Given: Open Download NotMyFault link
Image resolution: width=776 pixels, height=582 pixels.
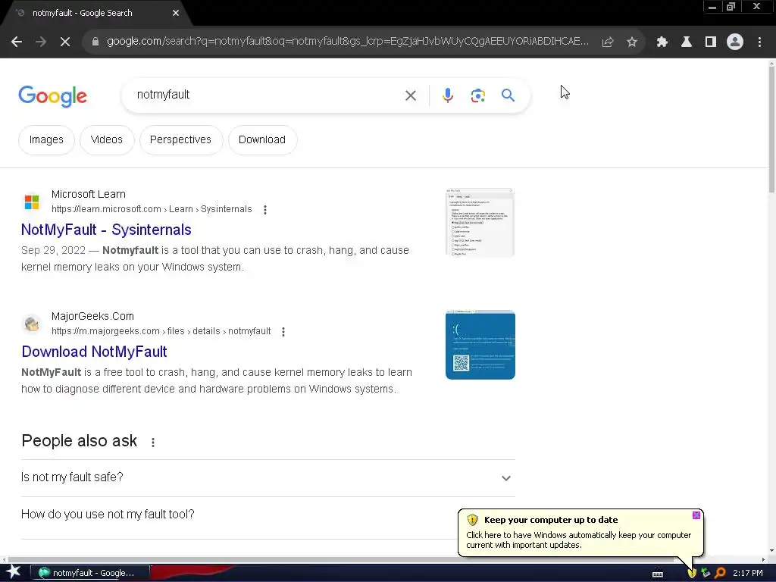Looking at the screenshot, I should tap(95, 352).
